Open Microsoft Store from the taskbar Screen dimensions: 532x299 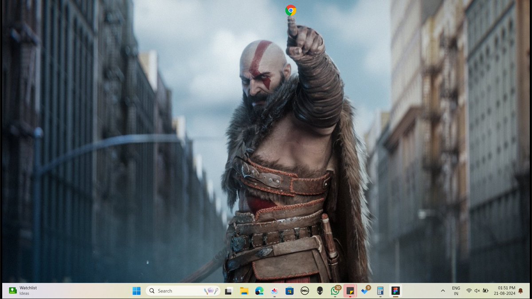[289, 291]
